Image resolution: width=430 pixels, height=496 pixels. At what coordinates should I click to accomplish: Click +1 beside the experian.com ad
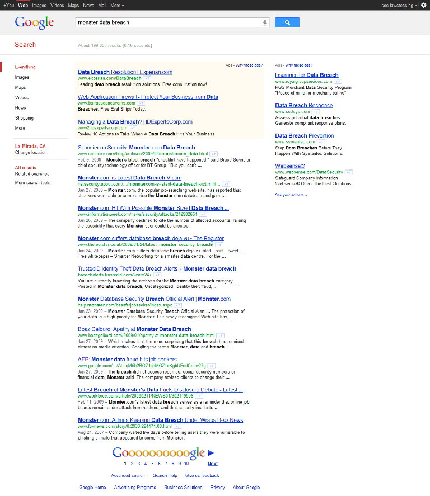tap(147, 79)
